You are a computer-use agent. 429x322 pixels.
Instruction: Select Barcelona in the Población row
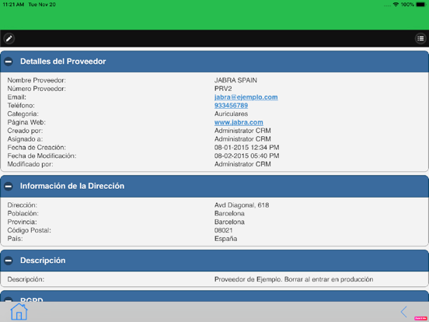[x=229, y=214]
